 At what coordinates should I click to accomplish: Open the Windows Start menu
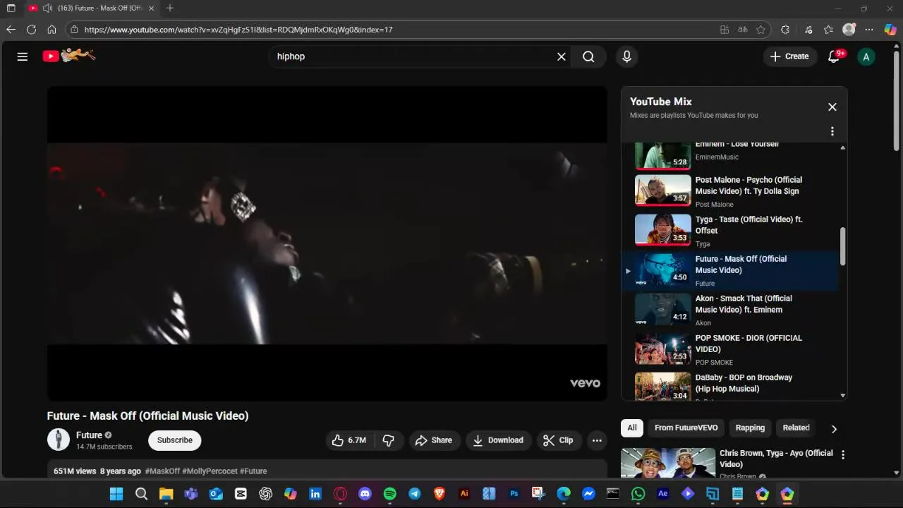pyautogui.click(x=116, y=494)
